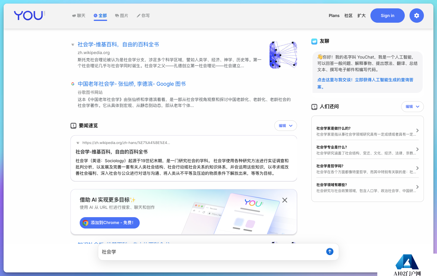Click the Google favicon beside 中国老年社会学

(73, 84)
